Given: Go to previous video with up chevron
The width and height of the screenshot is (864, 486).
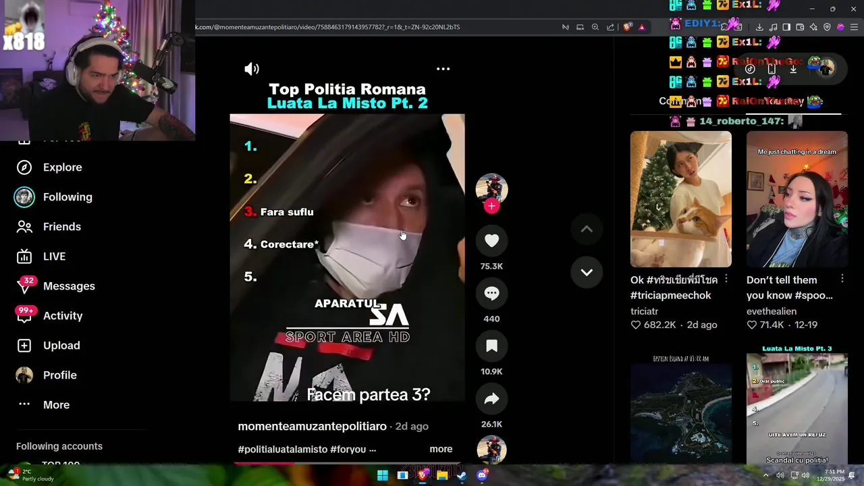Looking at the screenshot, I should [x=587, y=230].
